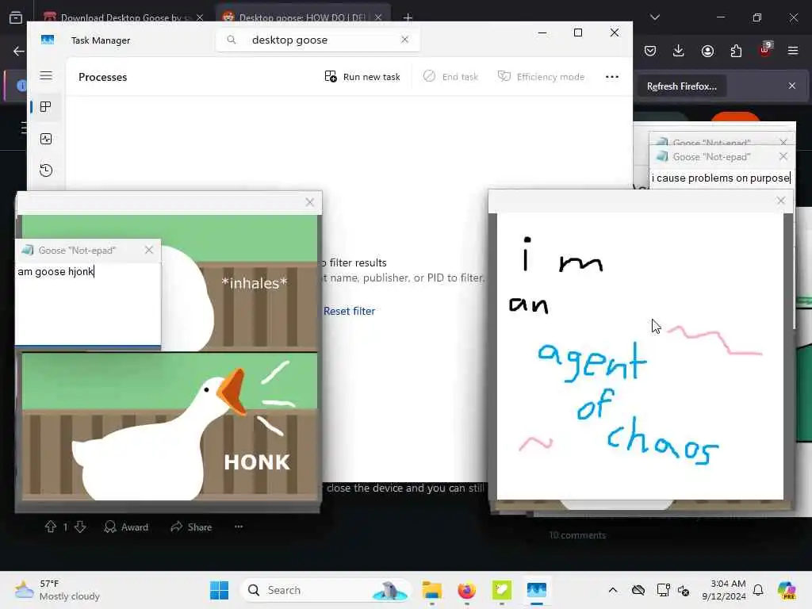Open Firefox recent browsing view icon
The height and width of the screenshot is (609, 812).
click(x=16, y=17)
